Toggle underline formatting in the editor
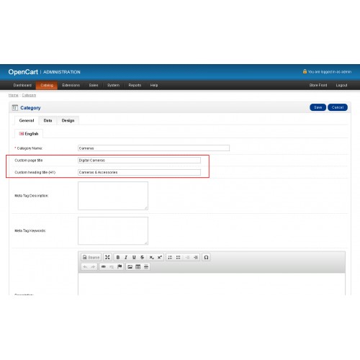360x360 pixels. point(134,257)
